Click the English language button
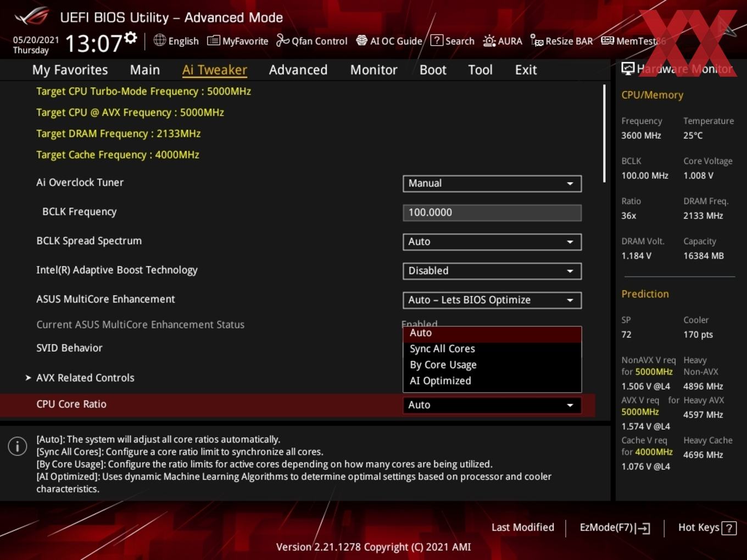The image size is (747, 560). [176, 41]
